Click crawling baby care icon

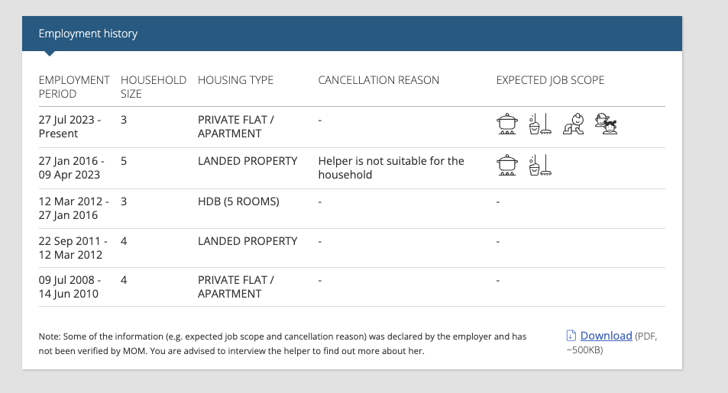(574, 124)
